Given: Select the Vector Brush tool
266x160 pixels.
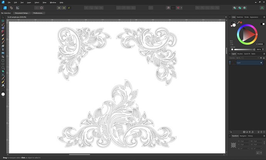Looking at the screenshot, I should (x=3, y=42).
